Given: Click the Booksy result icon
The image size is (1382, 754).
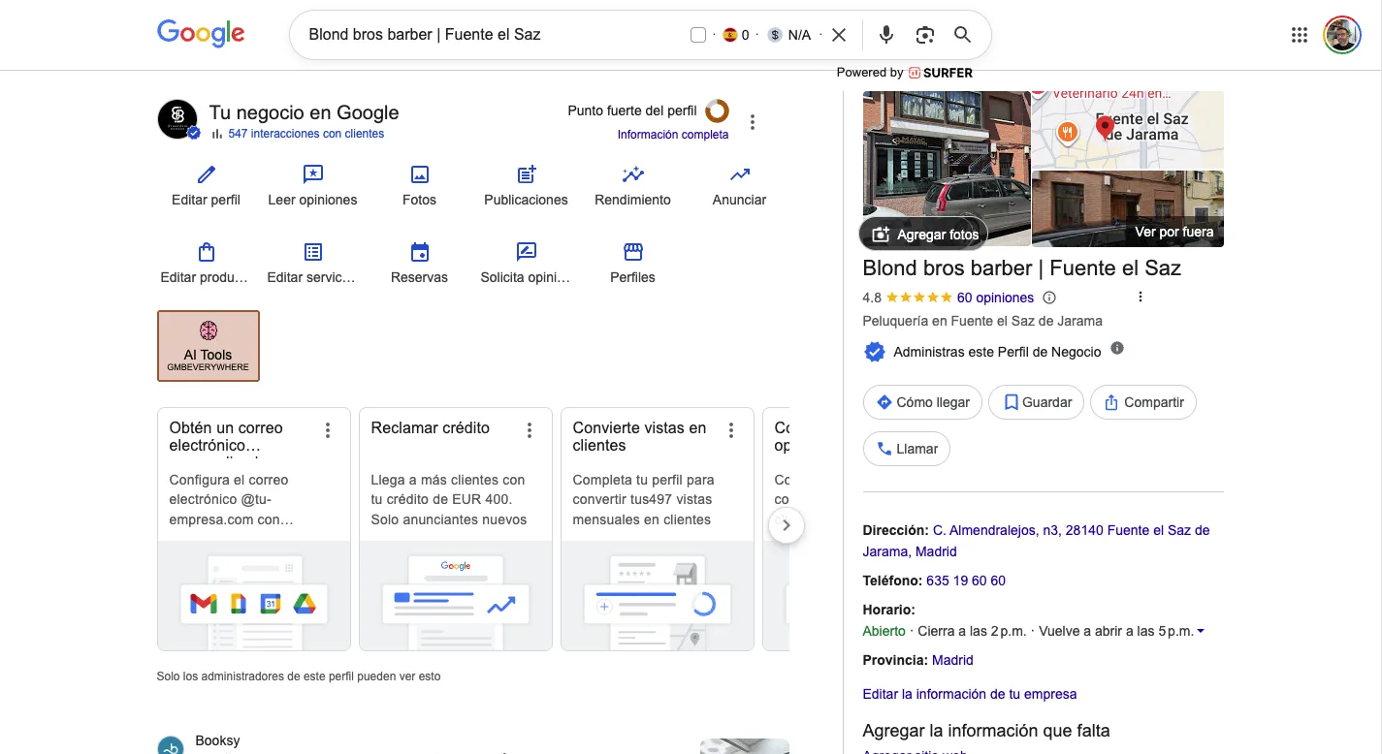Looking at the screenshot, I should click(171, 745).
